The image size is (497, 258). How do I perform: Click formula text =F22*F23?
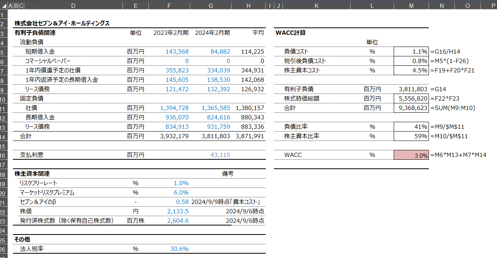pyautogui.click(x=444, y=99)
